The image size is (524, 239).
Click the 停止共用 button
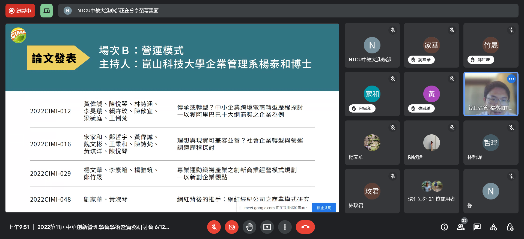point(324,208)
